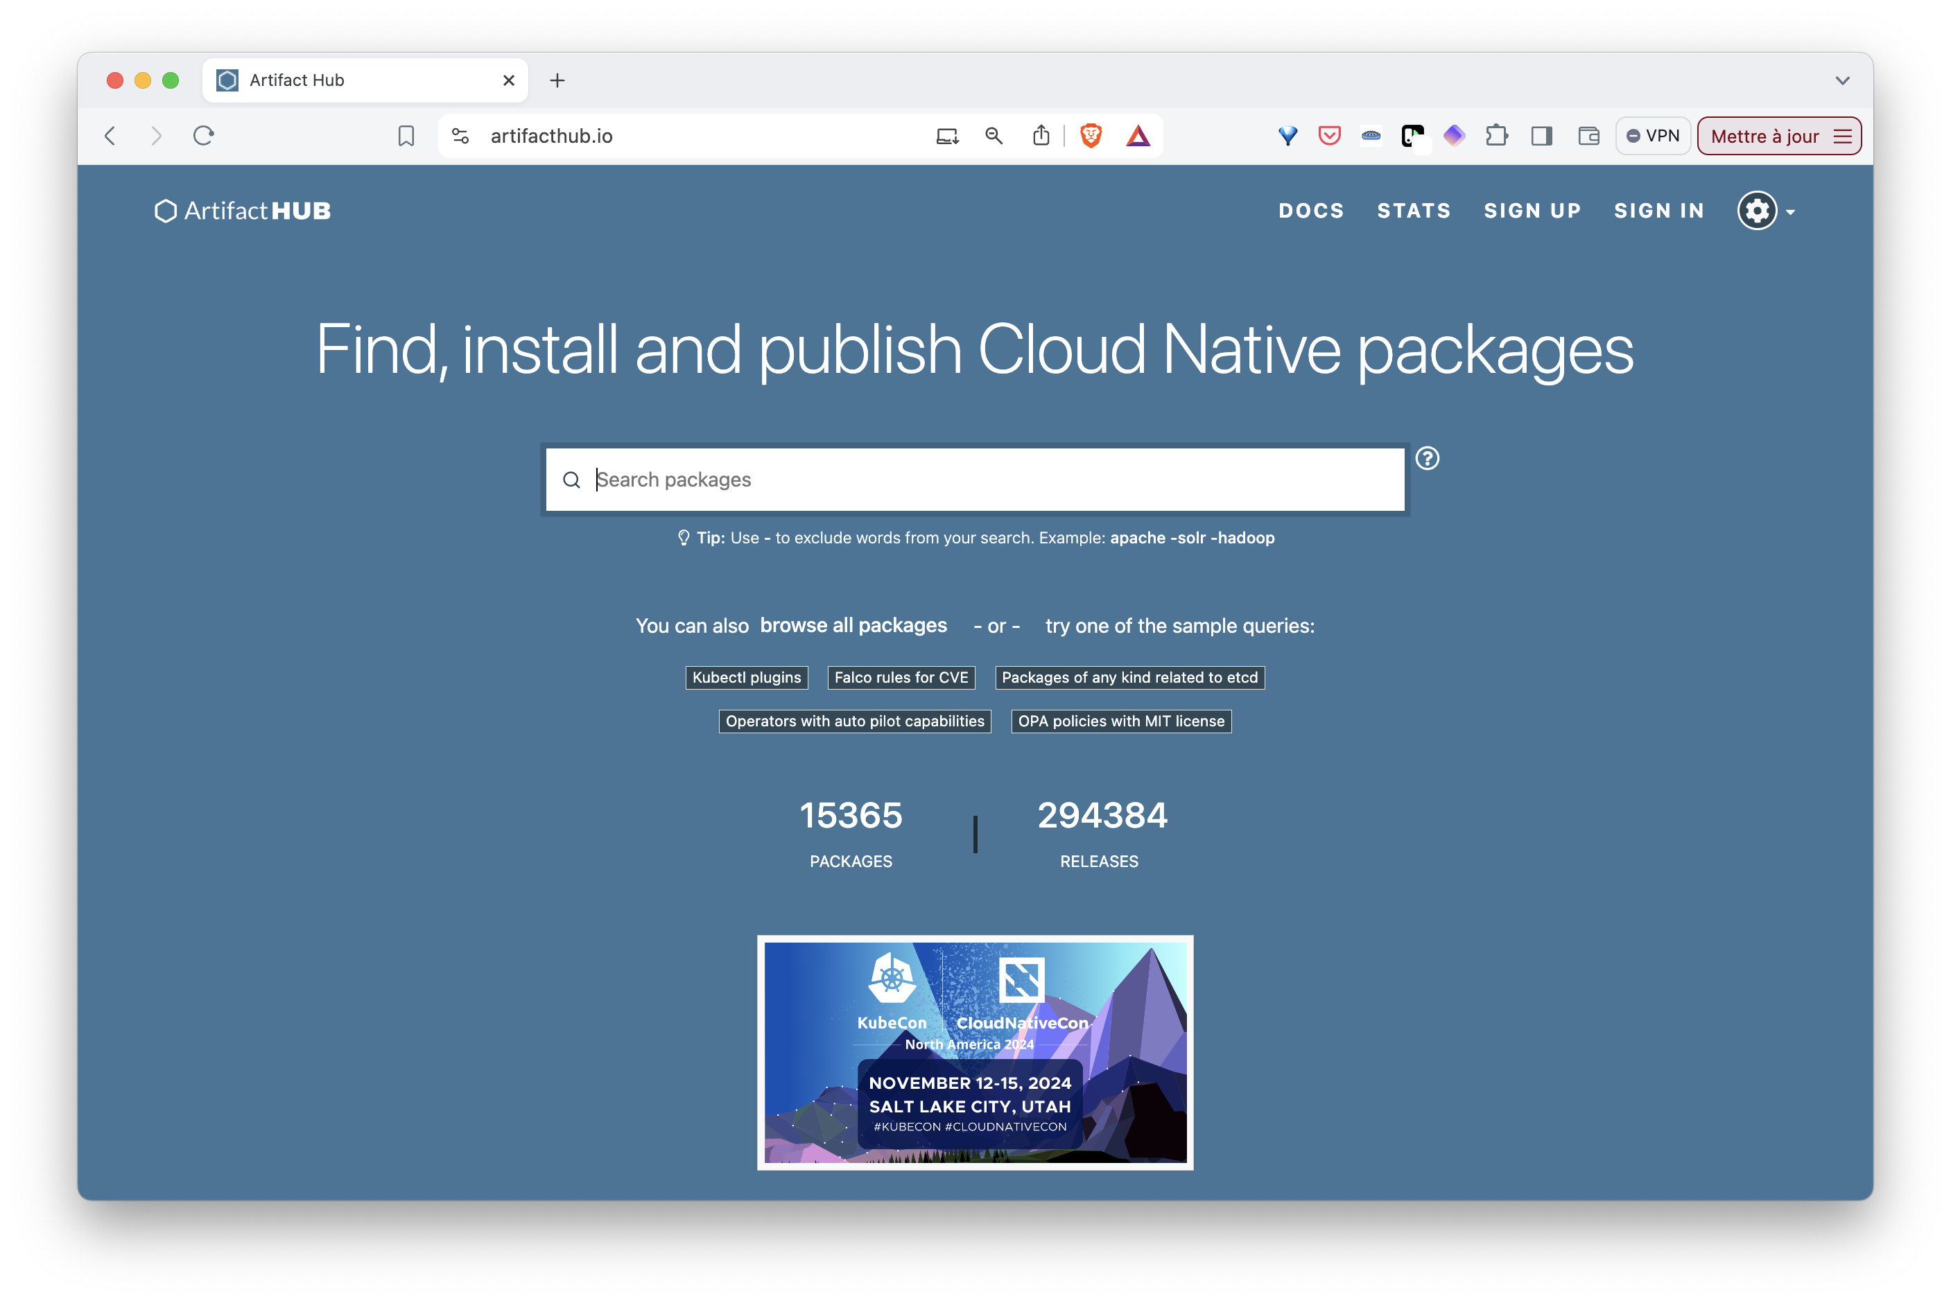Image resolution: width=1951 pixels, height=1303 pixels.
Task: Click the share page icon
Action: pos(1041,135)
